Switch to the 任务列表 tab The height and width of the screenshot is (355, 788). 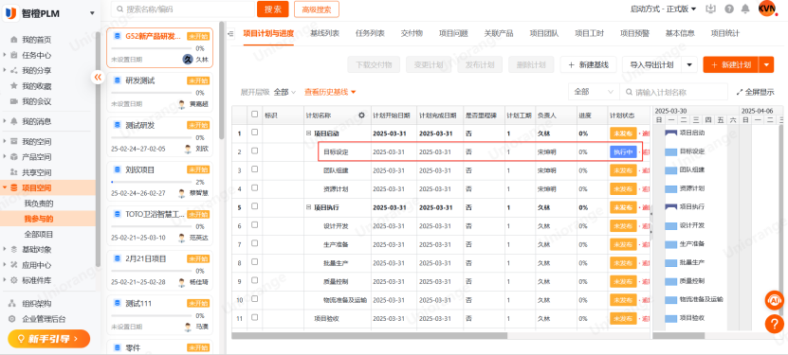370,33
